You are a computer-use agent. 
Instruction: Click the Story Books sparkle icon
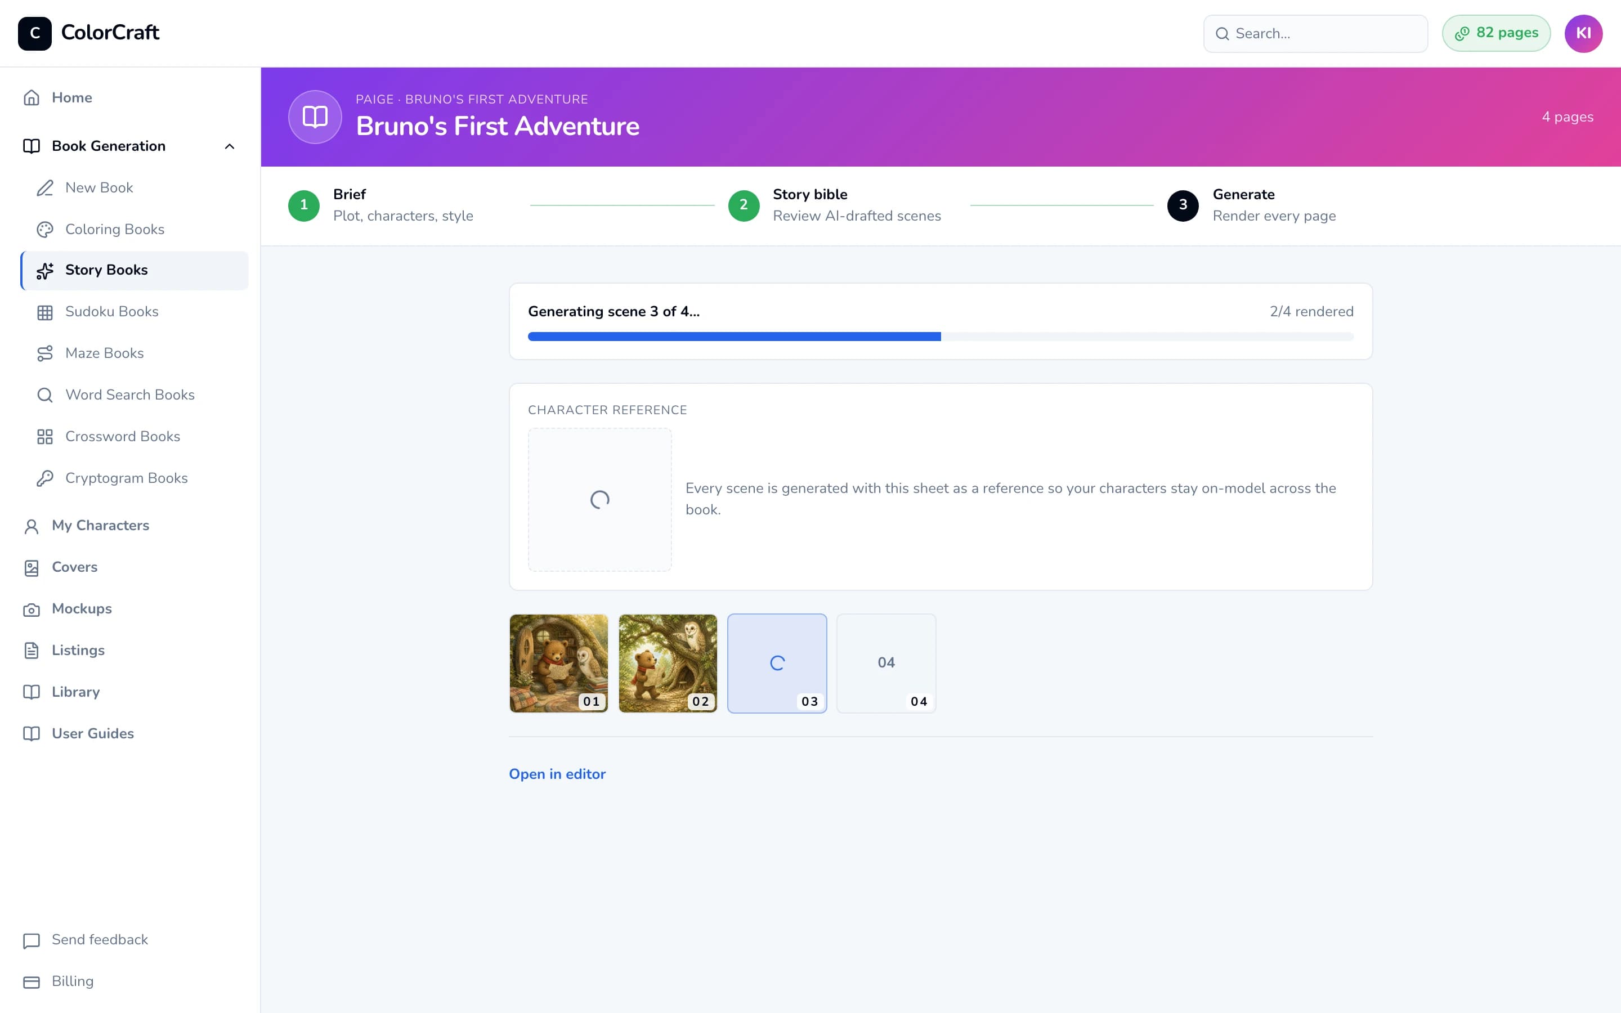[45, 270]
